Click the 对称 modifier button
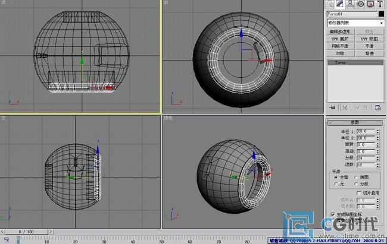The width and height of the screenshot is (387, 244). tap(340, 53)
